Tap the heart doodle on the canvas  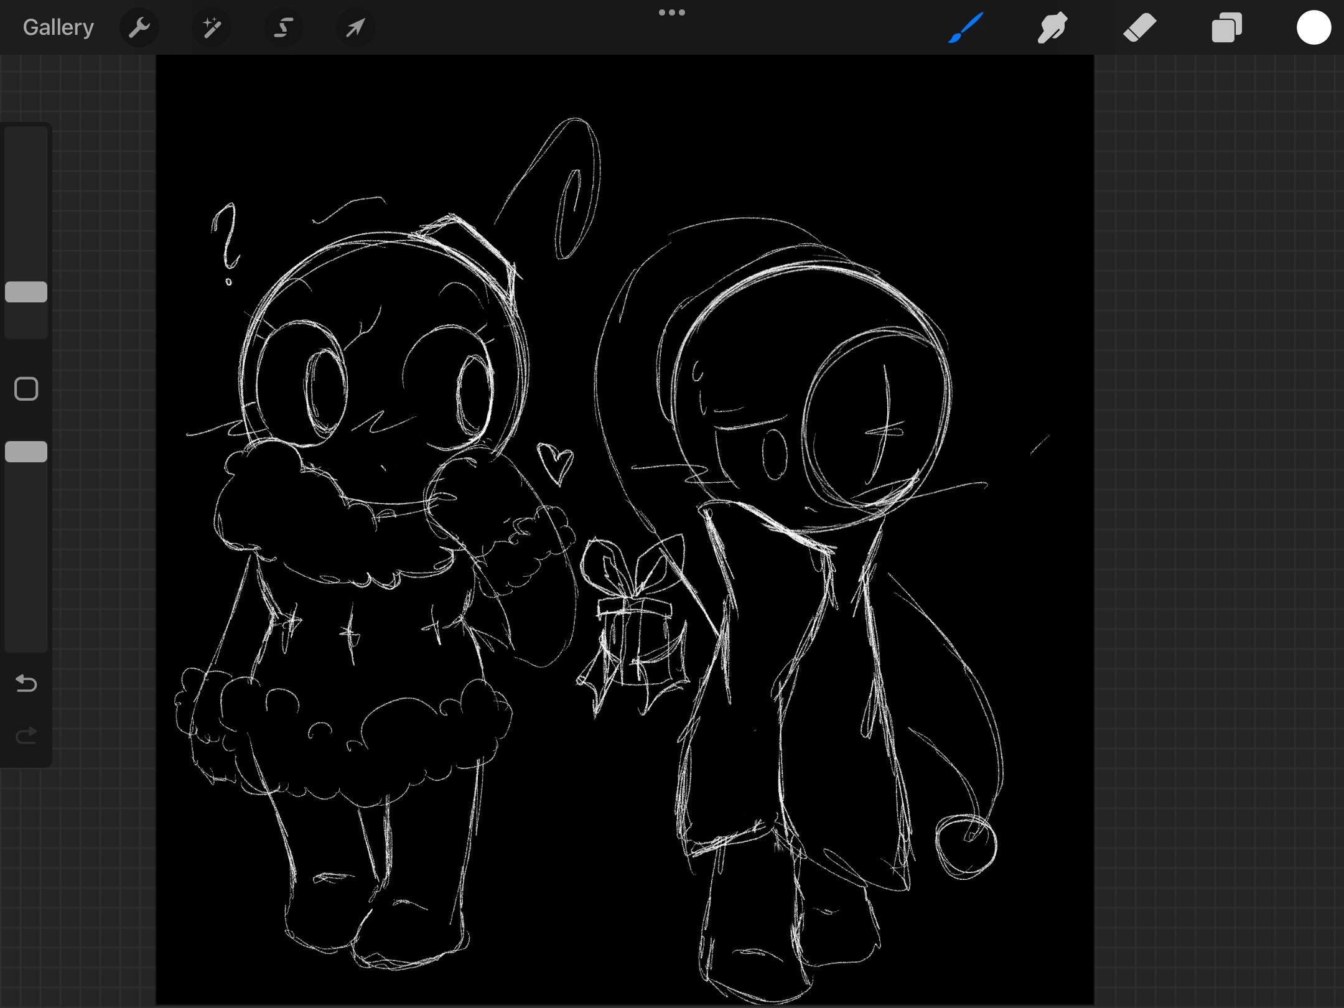[x=555, y=462]
